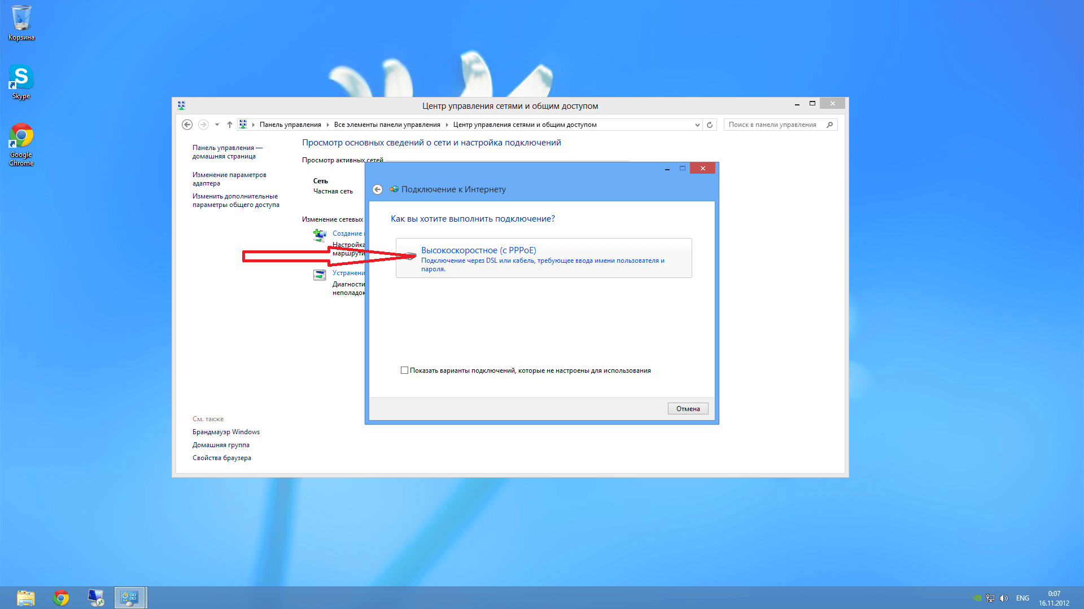The width and height of the screenshot is (1084, 609).
Task: Click the 'Отмена' button
Action: 688,409
